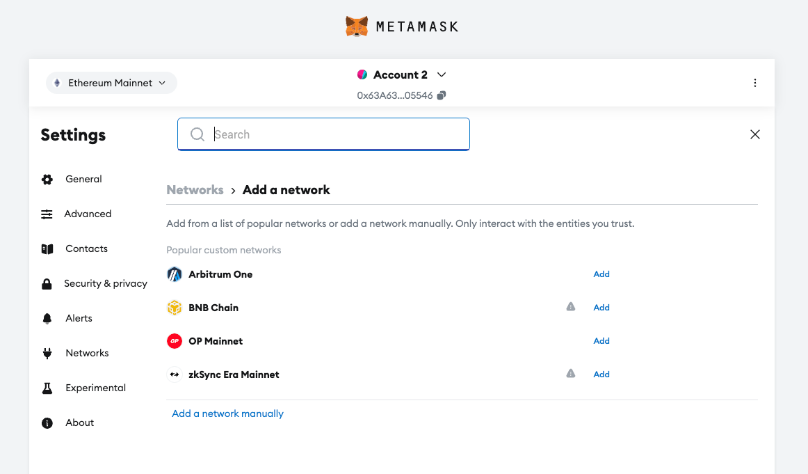Screen dimensions: 808x474
Task: Click the MetaMask fox logo
Action: coord(357,26)
